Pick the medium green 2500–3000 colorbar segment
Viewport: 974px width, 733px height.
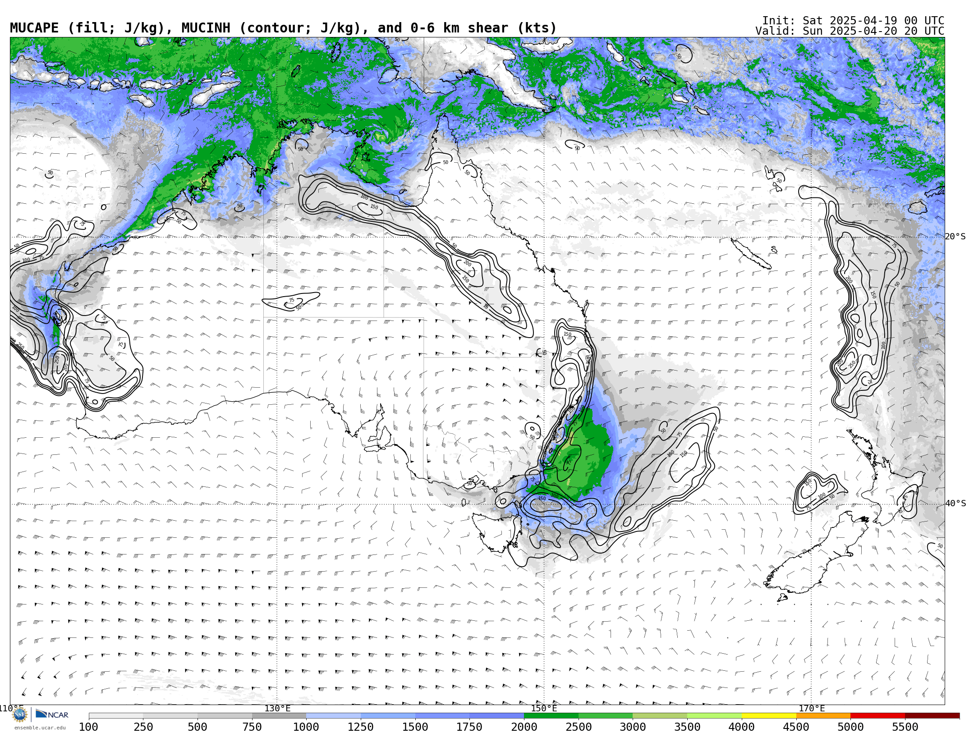606,716
